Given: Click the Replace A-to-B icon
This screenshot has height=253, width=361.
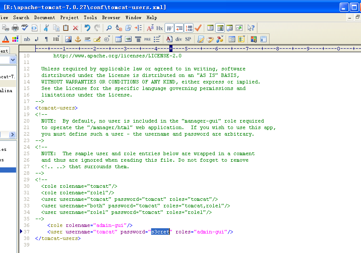Looking at the screenshot, I should (x=119, y=28).
